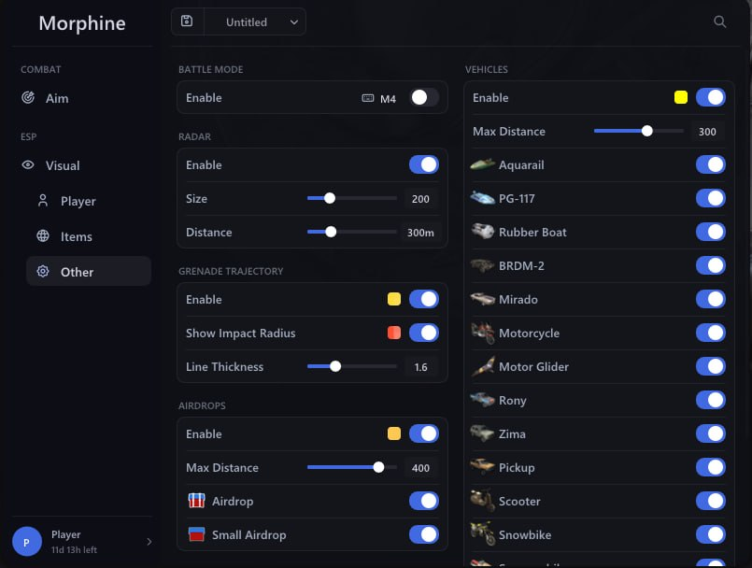Open the Untitled config dropdown
This screenshot has height=568, width=752.
tap(255, 21)
